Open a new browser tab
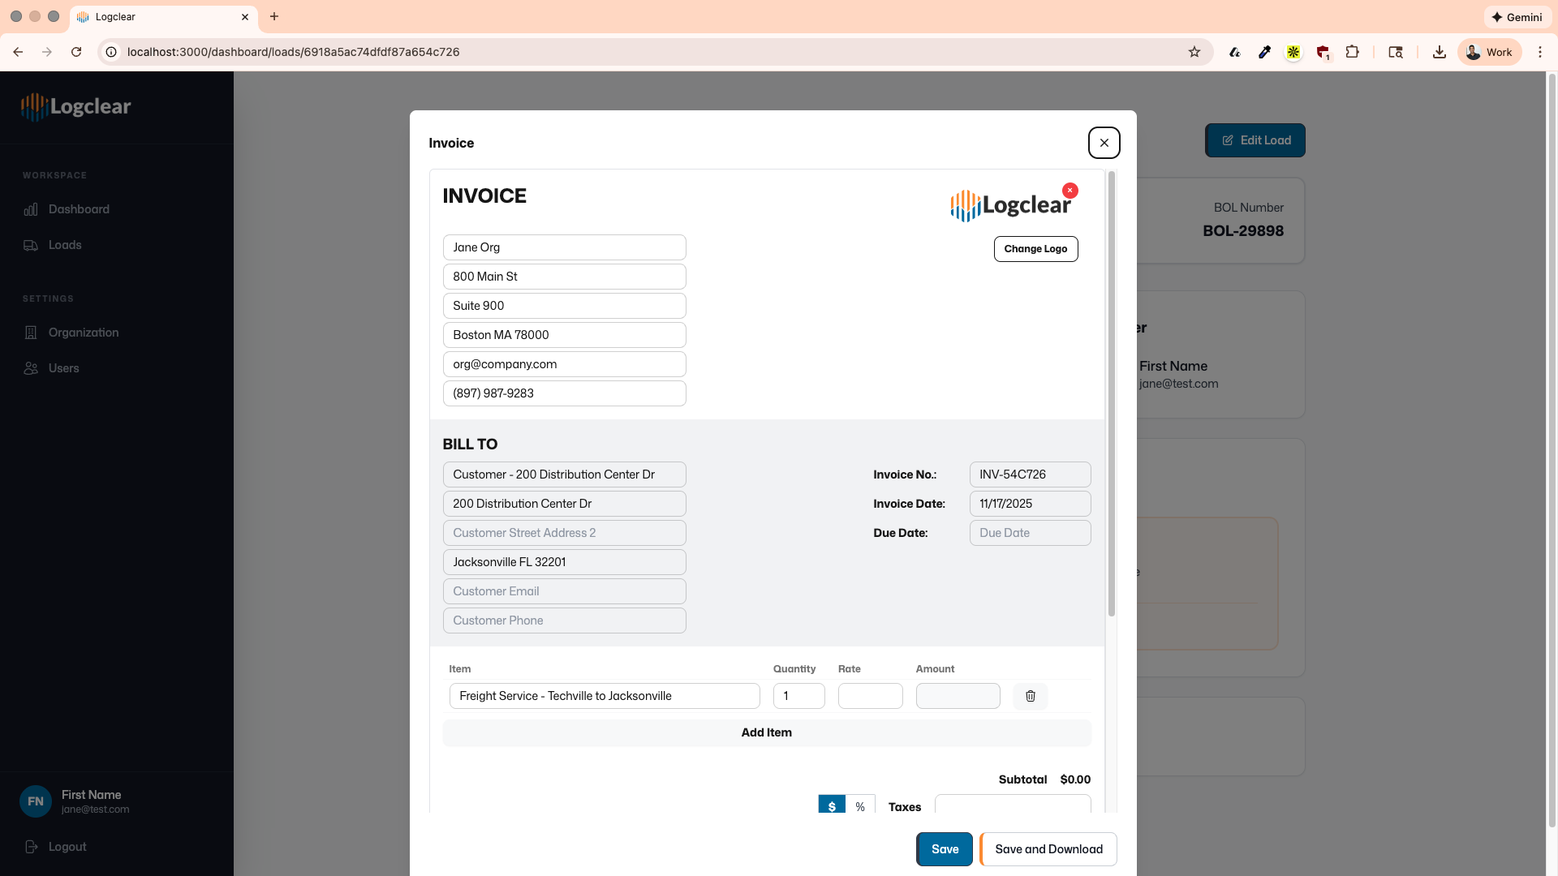The image size is (1558, 876). [x=274, y=16]
